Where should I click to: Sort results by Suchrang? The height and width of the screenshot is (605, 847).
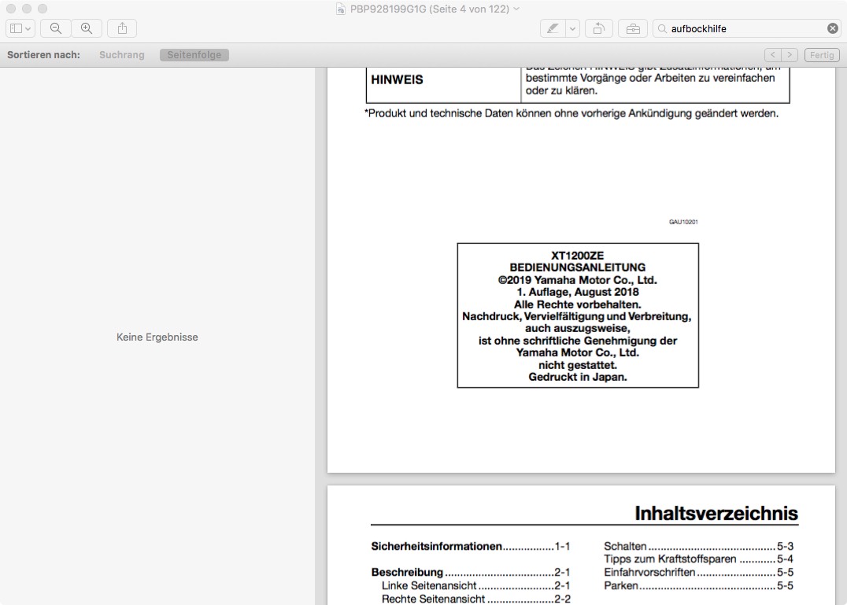click(x=121, y=55)
